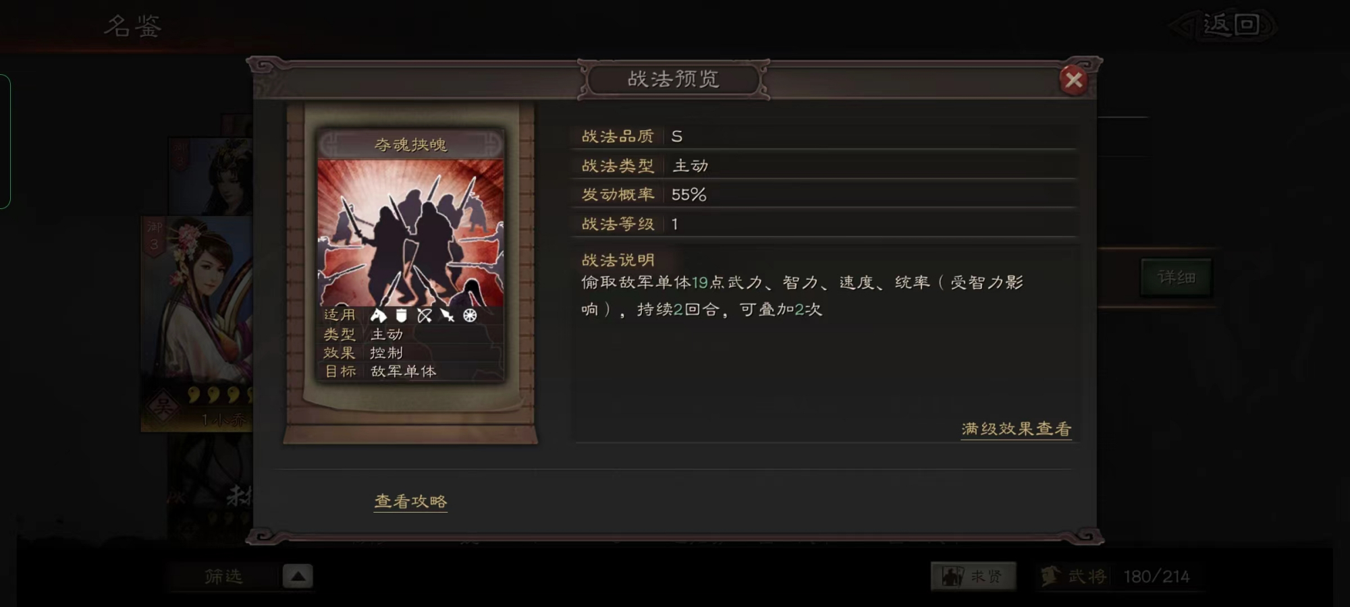Screen dimensions: 1350x607
Task: Close the 战法预览 dialog with the red X
Action: pyautogui.click(x=1073, y=80)
